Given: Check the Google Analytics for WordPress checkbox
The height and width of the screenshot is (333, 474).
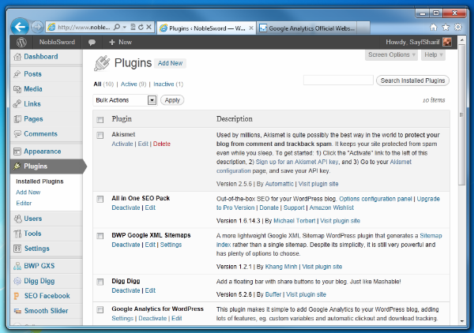Looking at the screenshot, I should pyautogui.click(x=100, y=309).
